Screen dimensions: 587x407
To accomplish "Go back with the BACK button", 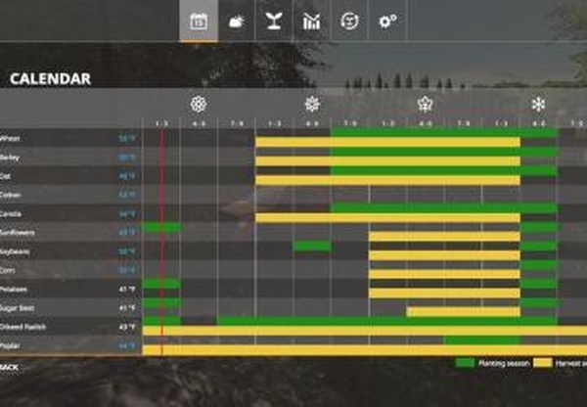I will (x=9, y=367).
